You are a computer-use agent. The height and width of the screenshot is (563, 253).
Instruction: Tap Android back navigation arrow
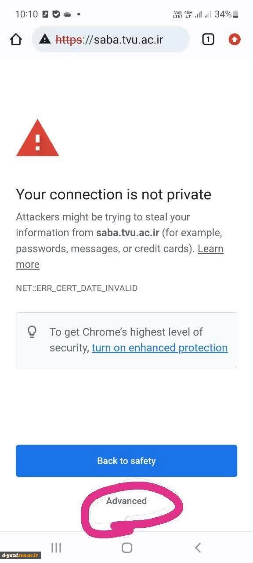point(198,548)
